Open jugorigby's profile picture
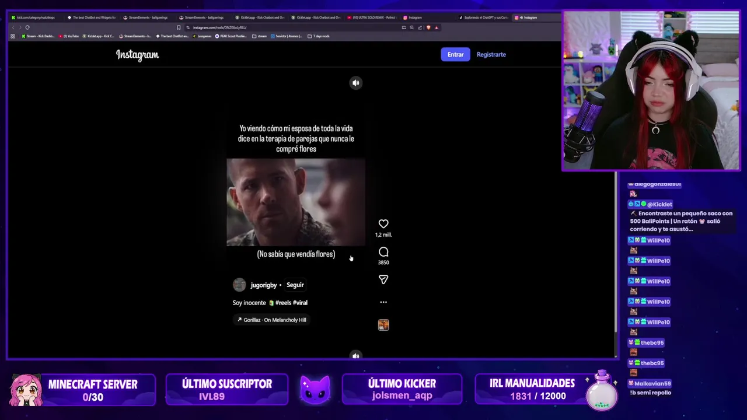The width and height of the screenshot is (747, 420). (239, 285)
